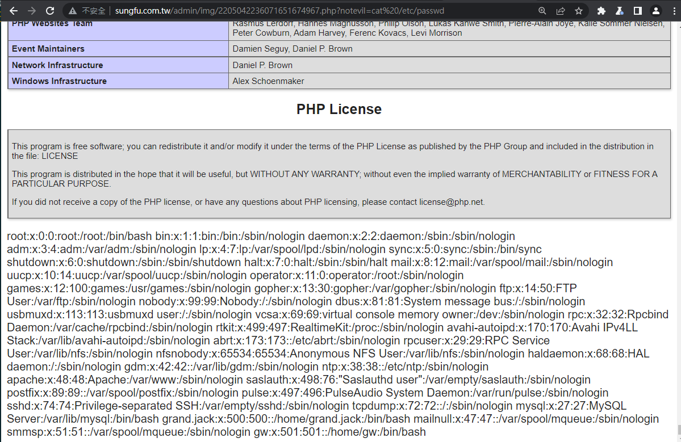
Task: Open the Extensions puzzle icon
Action: point(601,11)
